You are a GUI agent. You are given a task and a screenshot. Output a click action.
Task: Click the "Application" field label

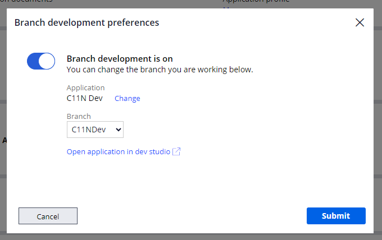point(85,88)
